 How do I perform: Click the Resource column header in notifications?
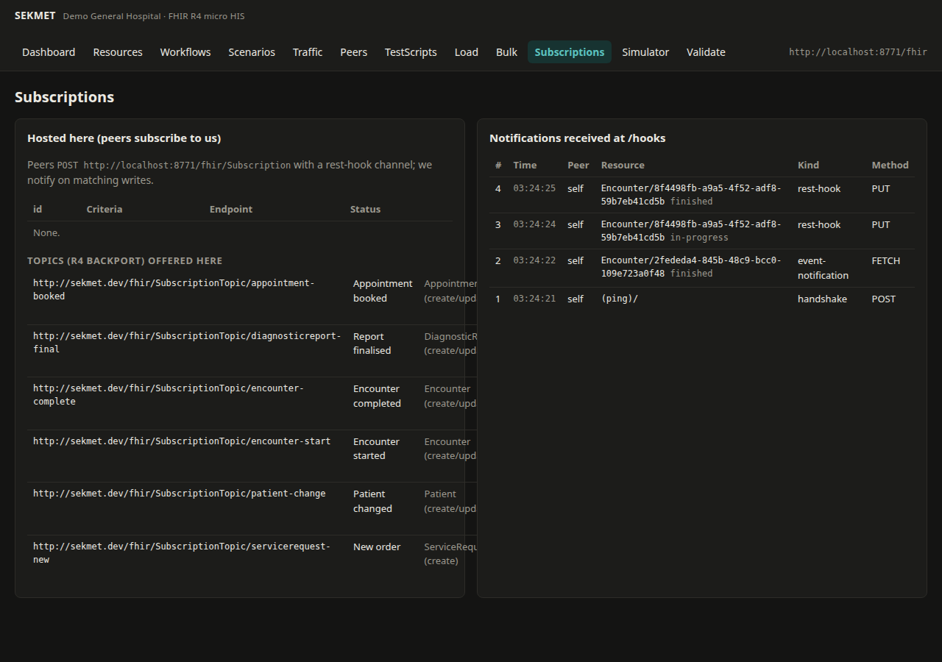[623, 165]
